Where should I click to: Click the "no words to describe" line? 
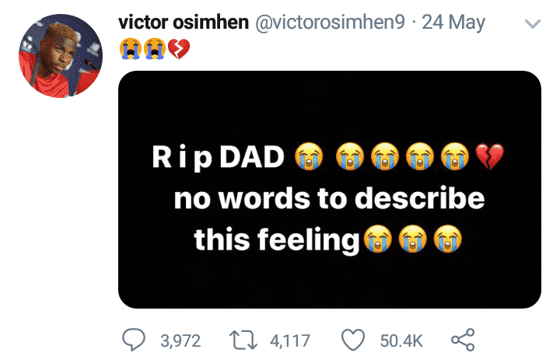coord(329,198)
